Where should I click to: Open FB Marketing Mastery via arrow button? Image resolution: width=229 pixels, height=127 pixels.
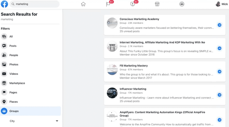click(x=219, y=72)
